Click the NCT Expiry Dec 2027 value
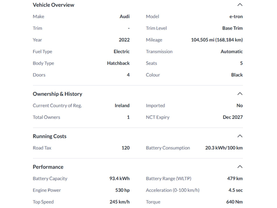 click(233, 117)
